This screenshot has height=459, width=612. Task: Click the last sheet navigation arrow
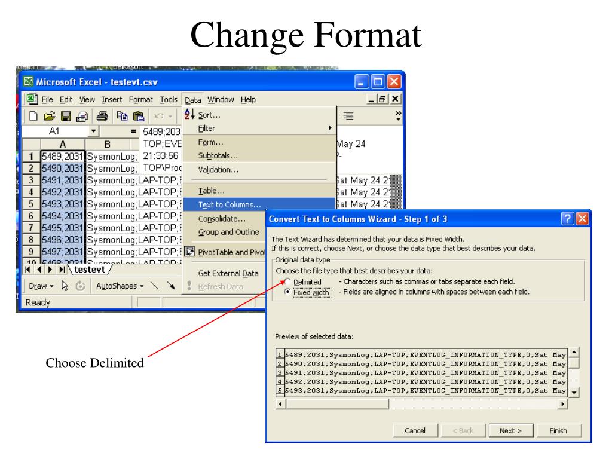click(62, 270)
